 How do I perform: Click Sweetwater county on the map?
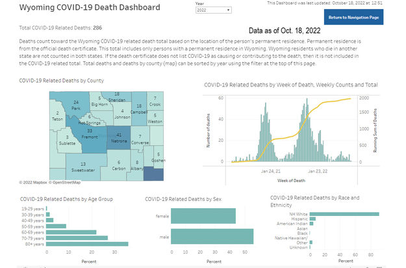tap(83, 167)
